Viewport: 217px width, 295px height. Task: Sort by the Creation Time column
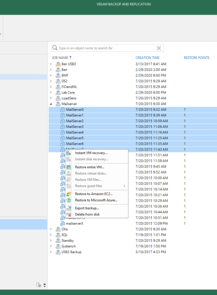147,58
